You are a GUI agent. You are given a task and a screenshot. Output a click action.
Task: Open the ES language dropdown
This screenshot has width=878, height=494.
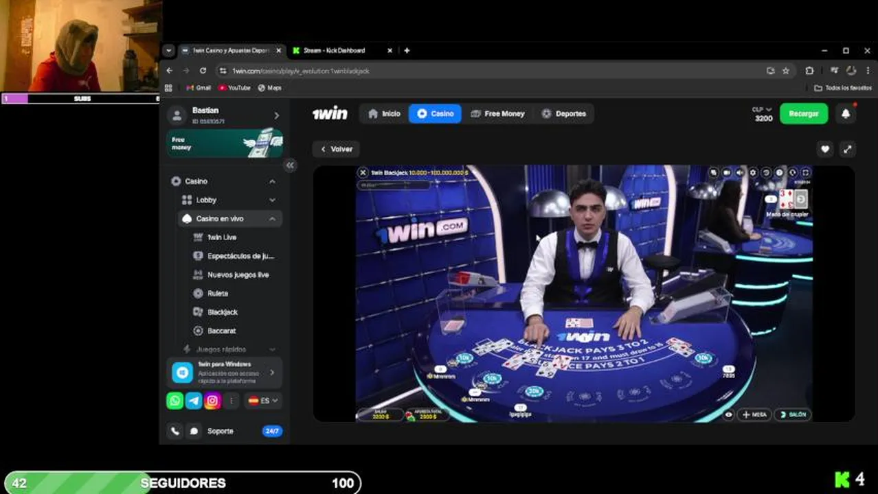[x=264, y=401]
